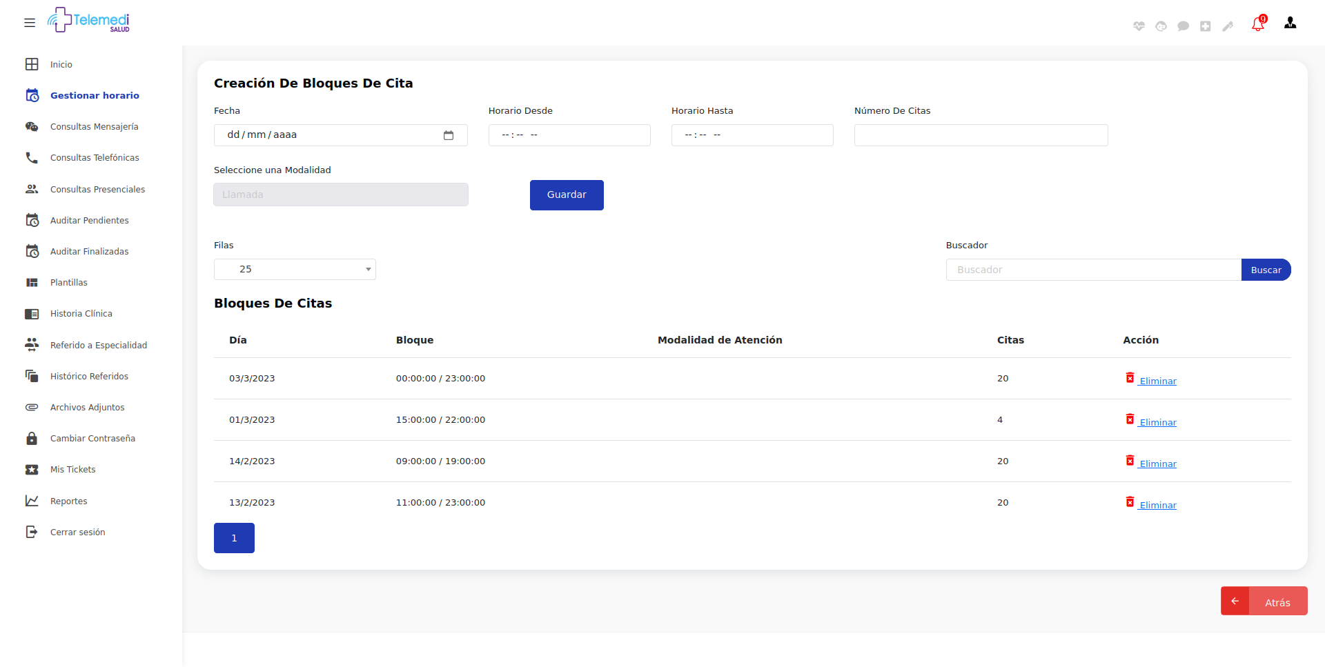Select the heartbeat vitals icon in the header
This screenshot has width=1325, height=667.
pos(1139,26)
